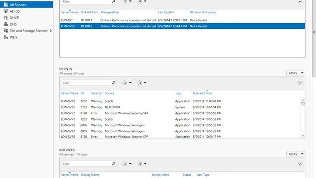Click the main page scrollbar thumb

point(314,38)
